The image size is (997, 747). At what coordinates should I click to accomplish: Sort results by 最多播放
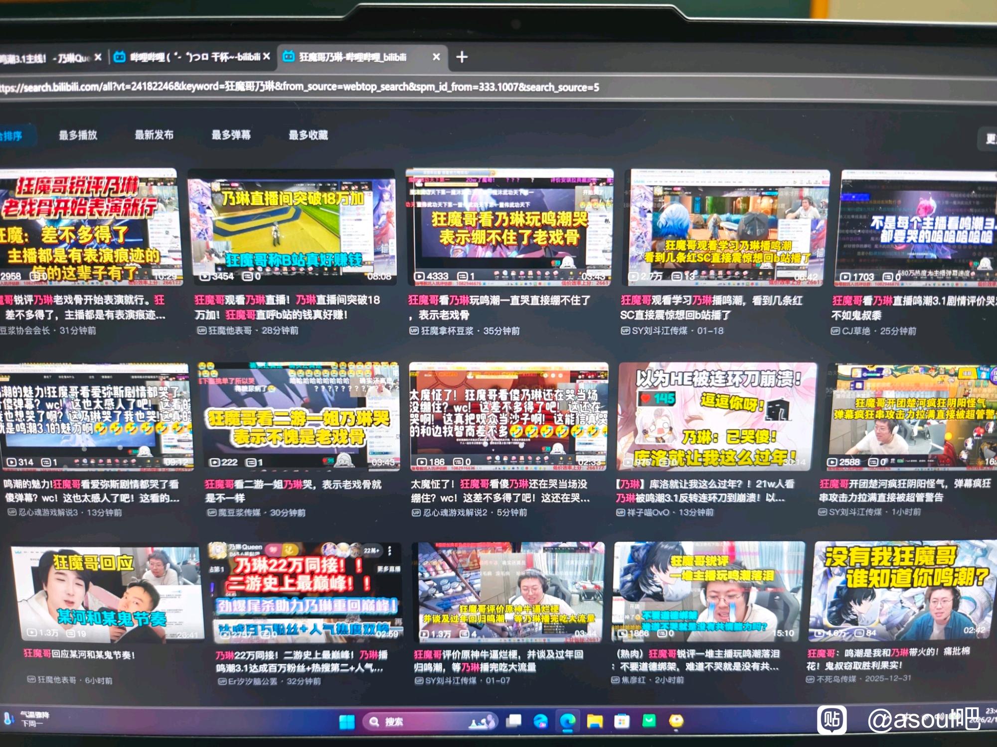click(78, 135)
